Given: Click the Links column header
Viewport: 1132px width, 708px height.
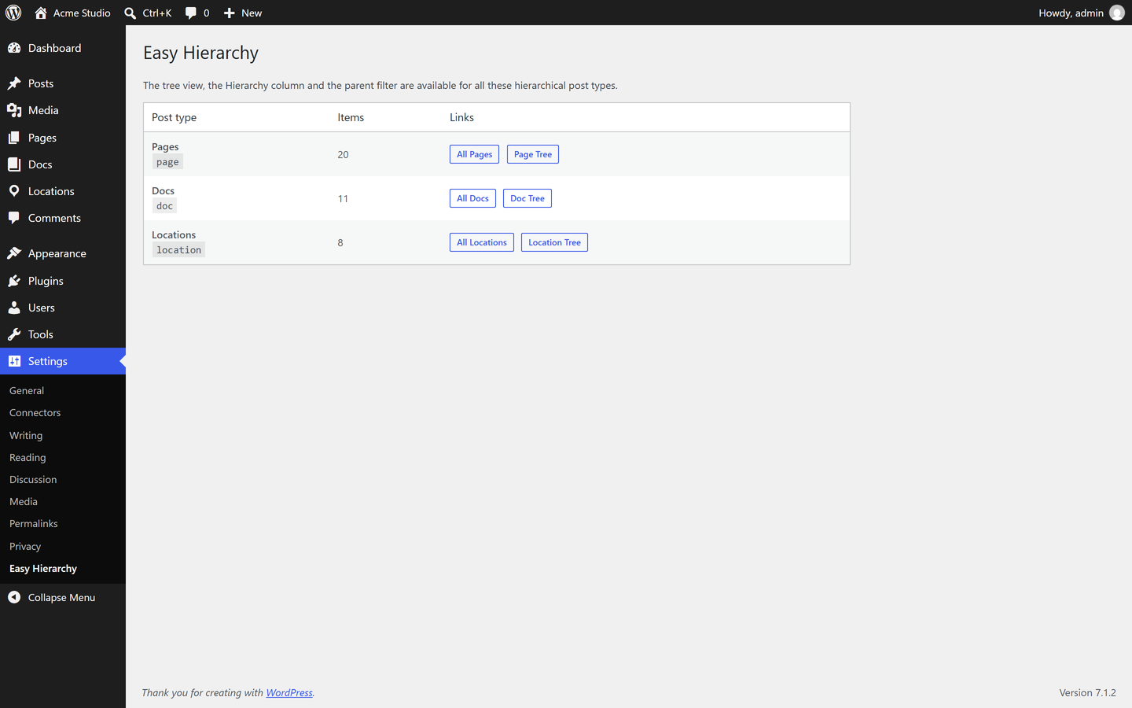Looking at the screenshot, I should [x=461, y=117].
